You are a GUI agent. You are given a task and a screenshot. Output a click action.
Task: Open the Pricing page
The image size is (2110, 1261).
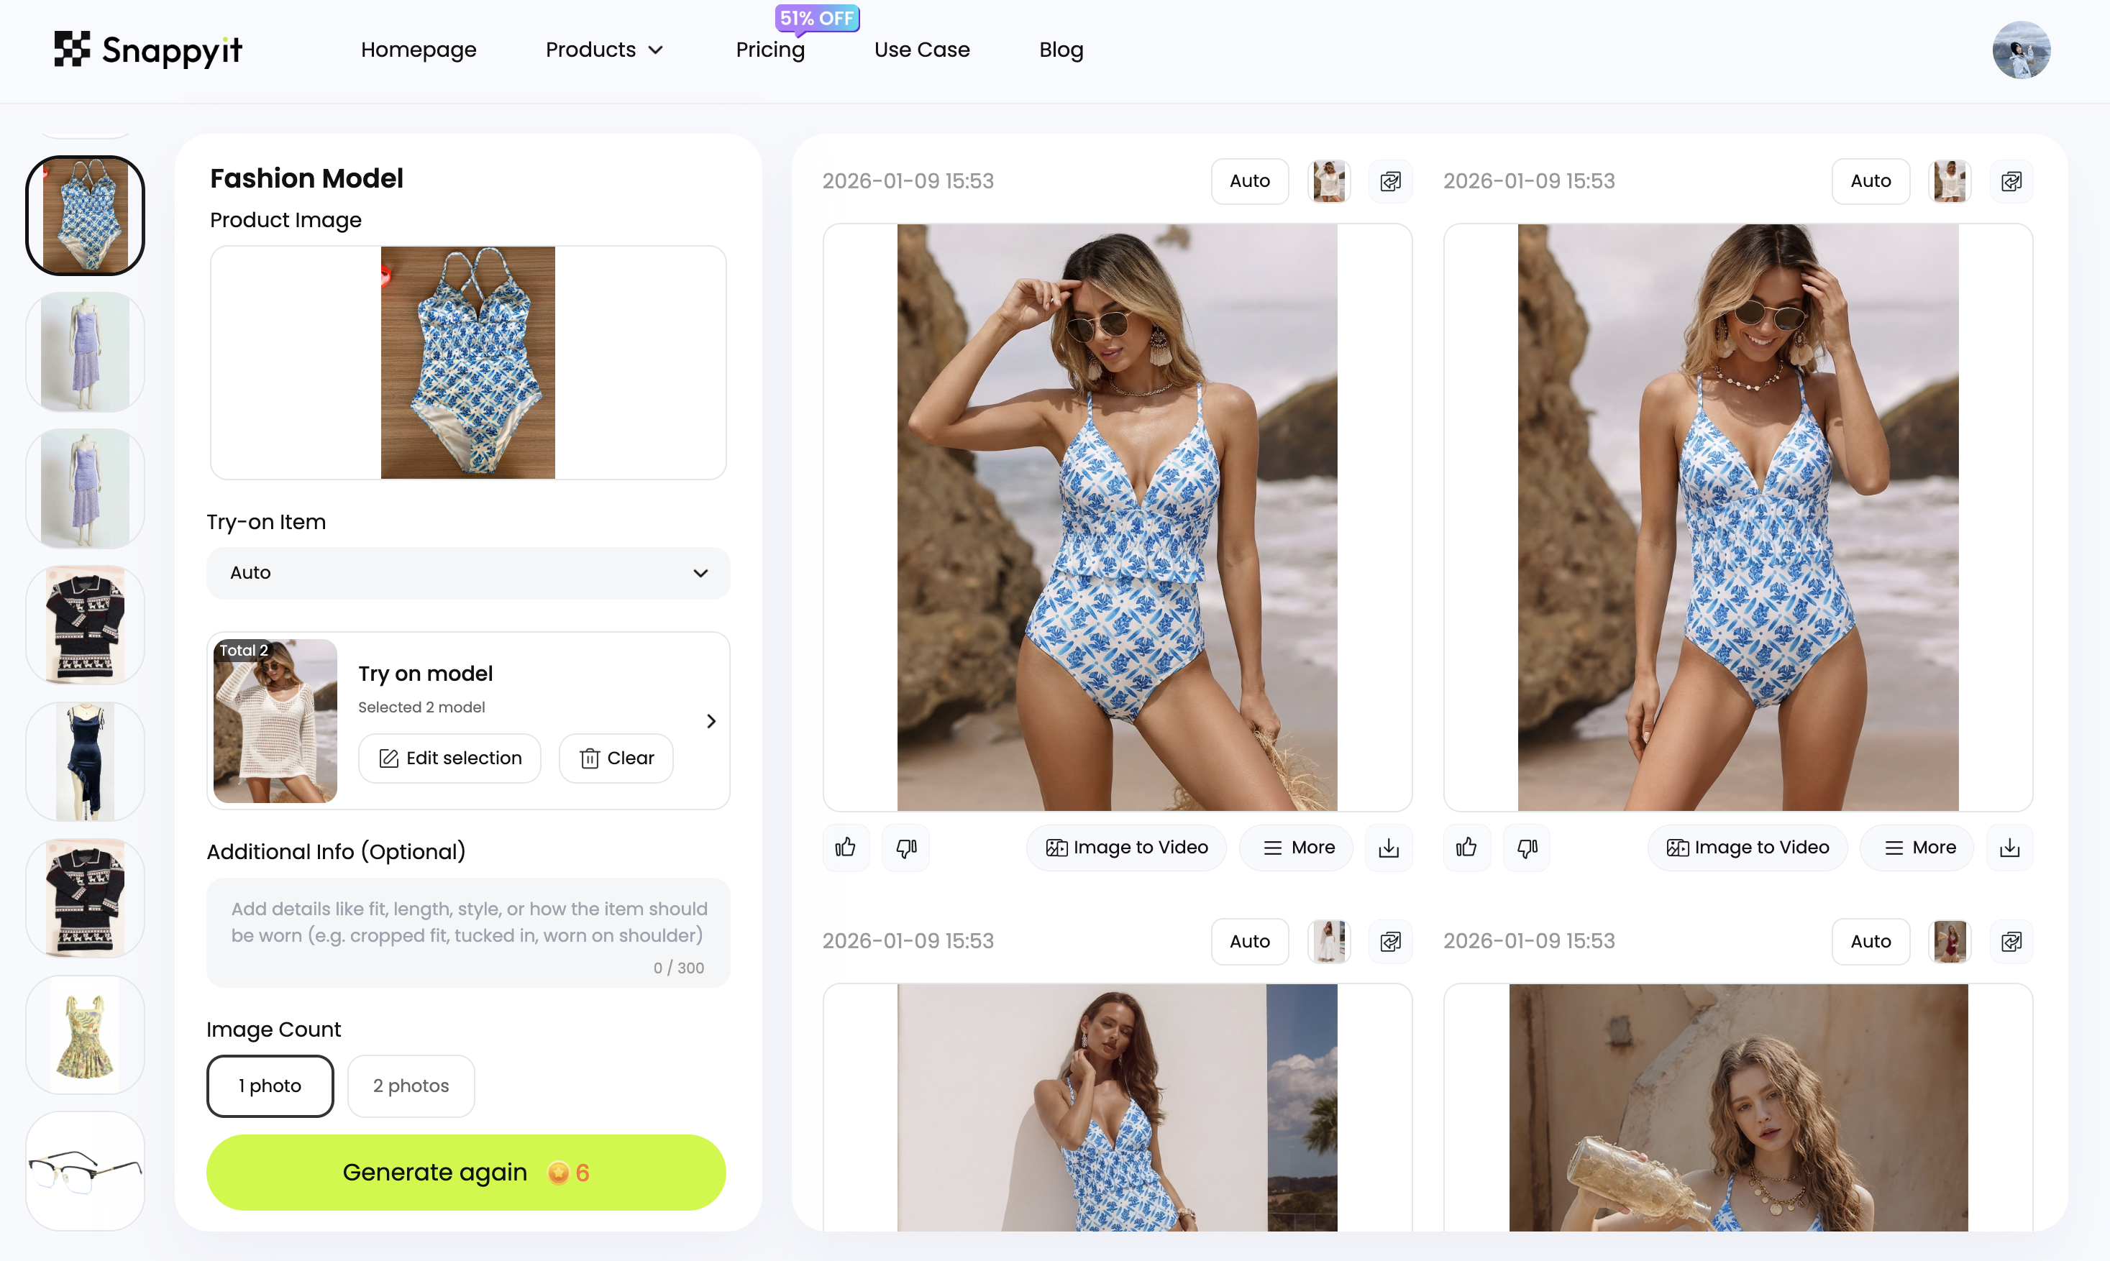point(770,50)
